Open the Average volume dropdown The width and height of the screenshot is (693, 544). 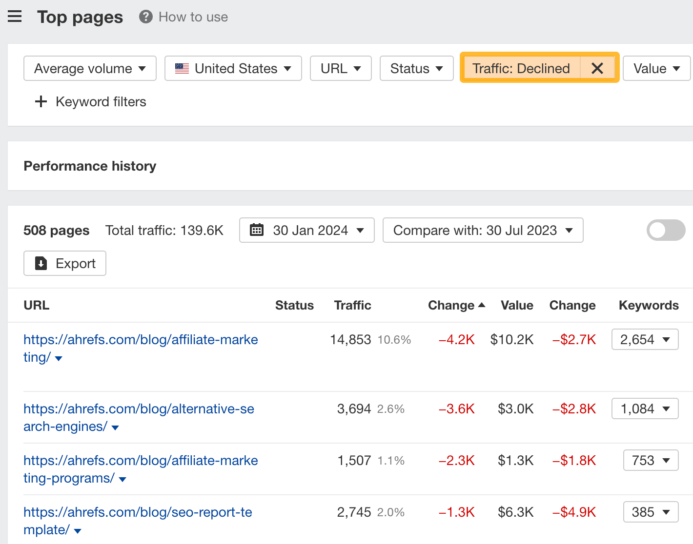(89, 68)
